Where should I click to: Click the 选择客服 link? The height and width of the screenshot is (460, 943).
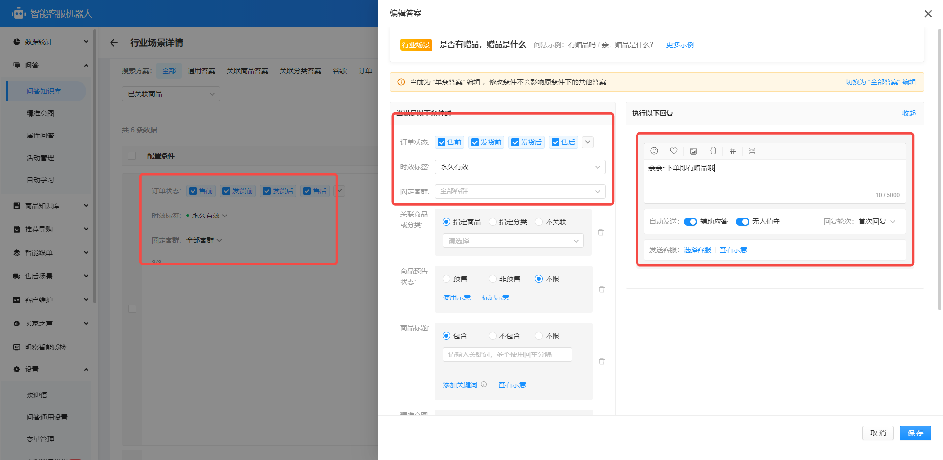pyautogui.click(x=697, y=250)
